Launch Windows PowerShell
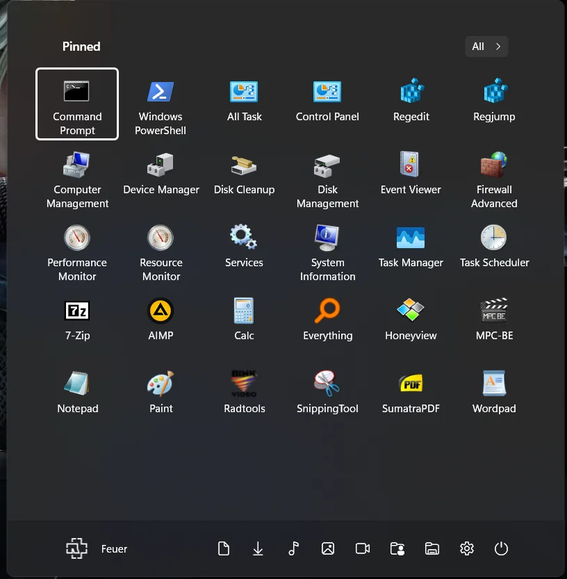 point(161,104)
